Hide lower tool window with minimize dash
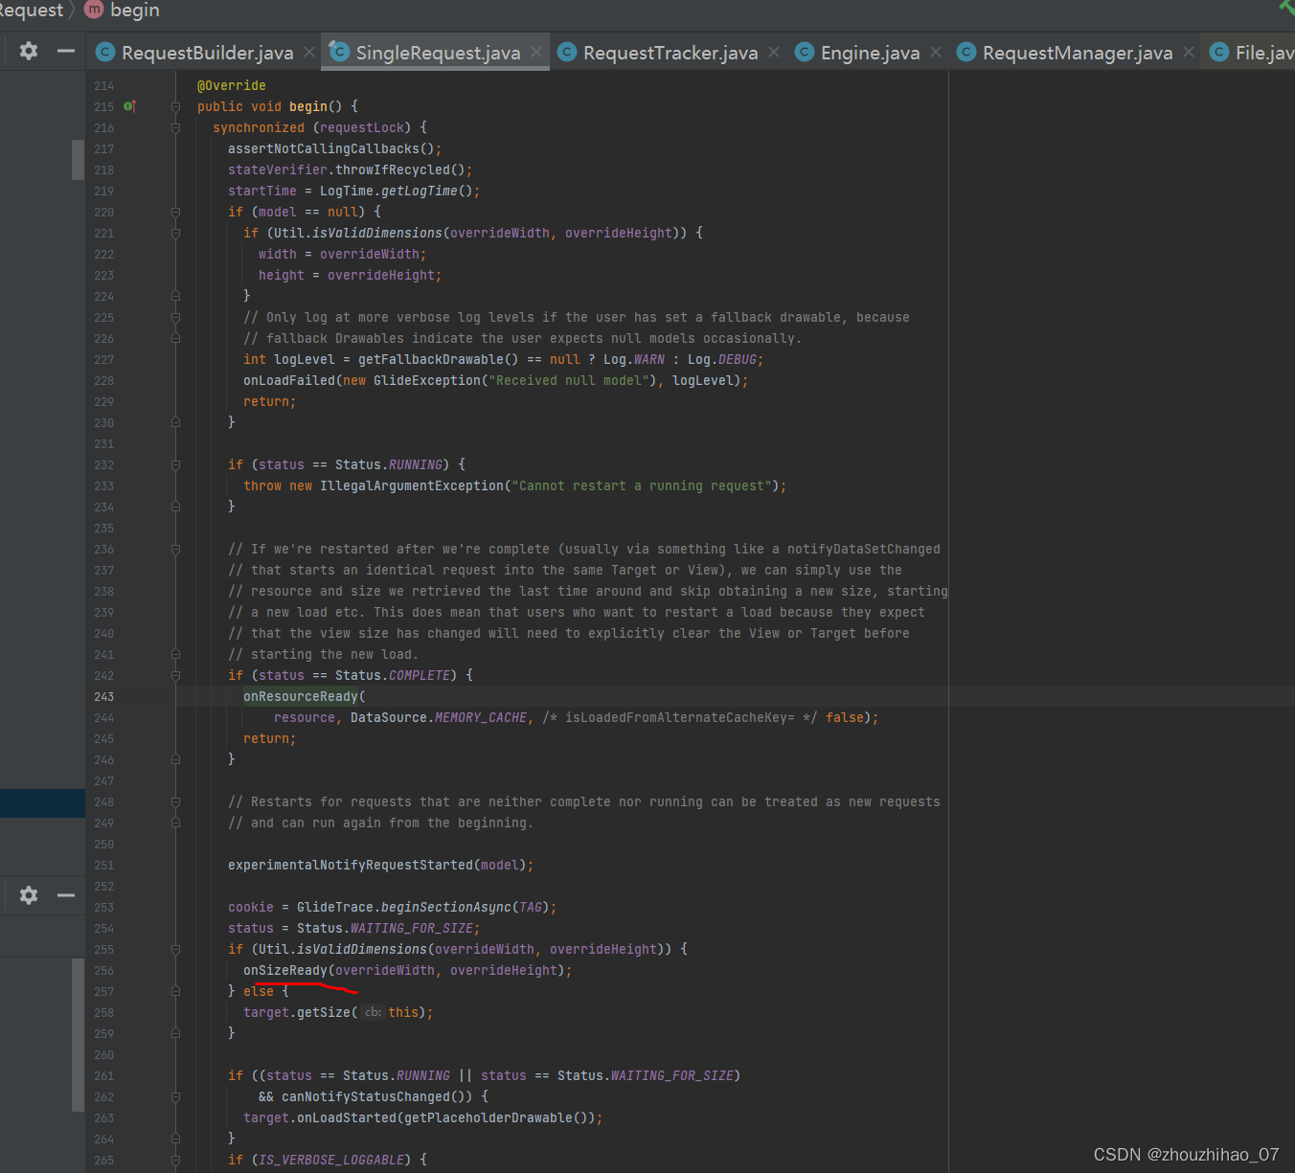Viewport: 1295px width, 1173px height. tap(66, 895)
